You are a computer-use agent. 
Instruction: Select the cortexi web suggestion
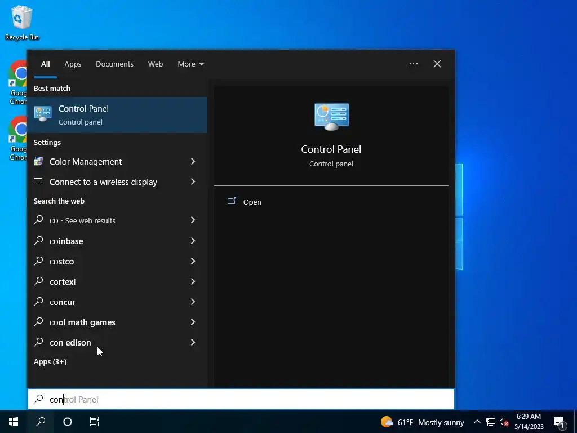(117, 281)
